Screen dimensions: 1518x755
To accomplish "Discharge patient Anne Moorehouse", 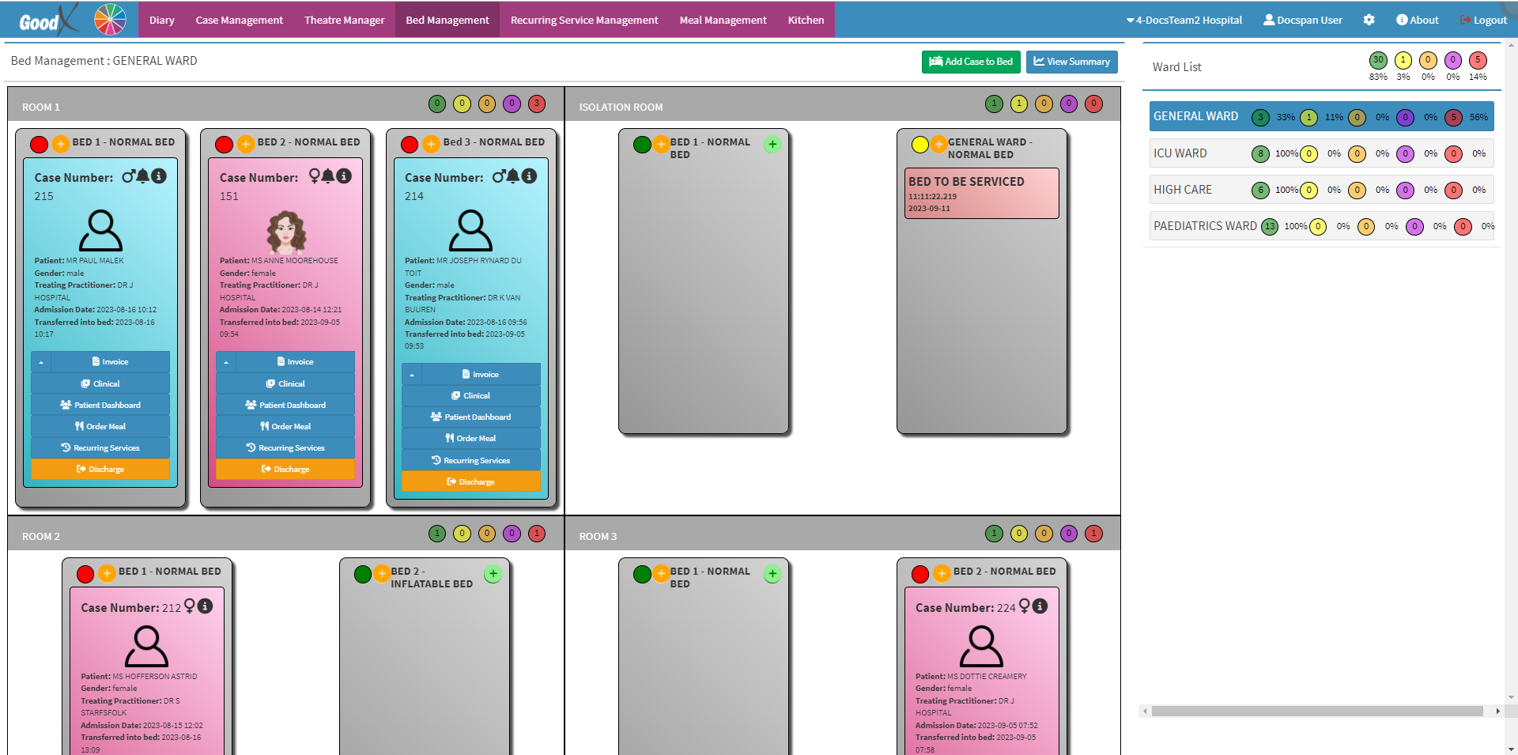I will click(x=285, y=470).
